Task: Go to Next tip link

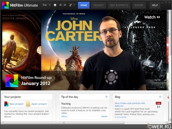Action: point(104,116)
